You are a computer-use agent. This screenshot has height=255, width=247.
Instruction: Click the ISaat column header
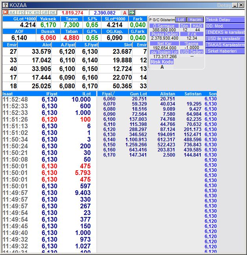(x=7, y=94)
